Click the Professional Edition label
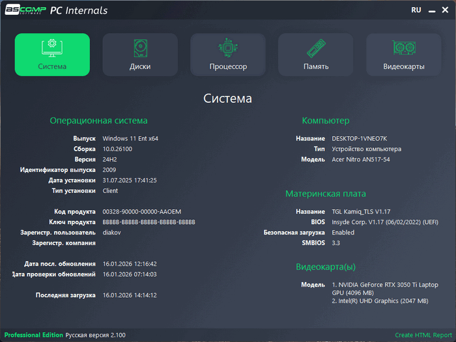The width and height of the screenshot is (456, 342). click(x=33, y=335)
